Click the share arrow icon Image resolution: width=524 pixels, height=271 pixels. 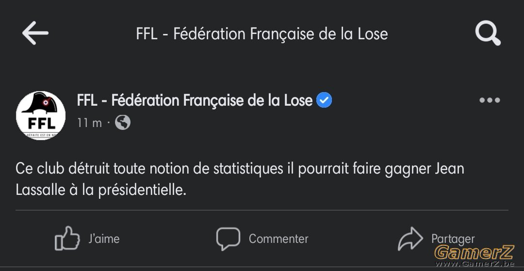[410, 239]
